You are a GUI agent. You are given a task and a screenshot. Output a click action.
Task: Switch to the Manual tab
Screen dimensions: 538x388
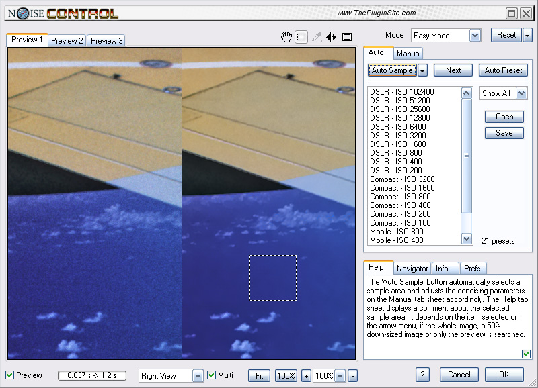(x=408, y=54)
